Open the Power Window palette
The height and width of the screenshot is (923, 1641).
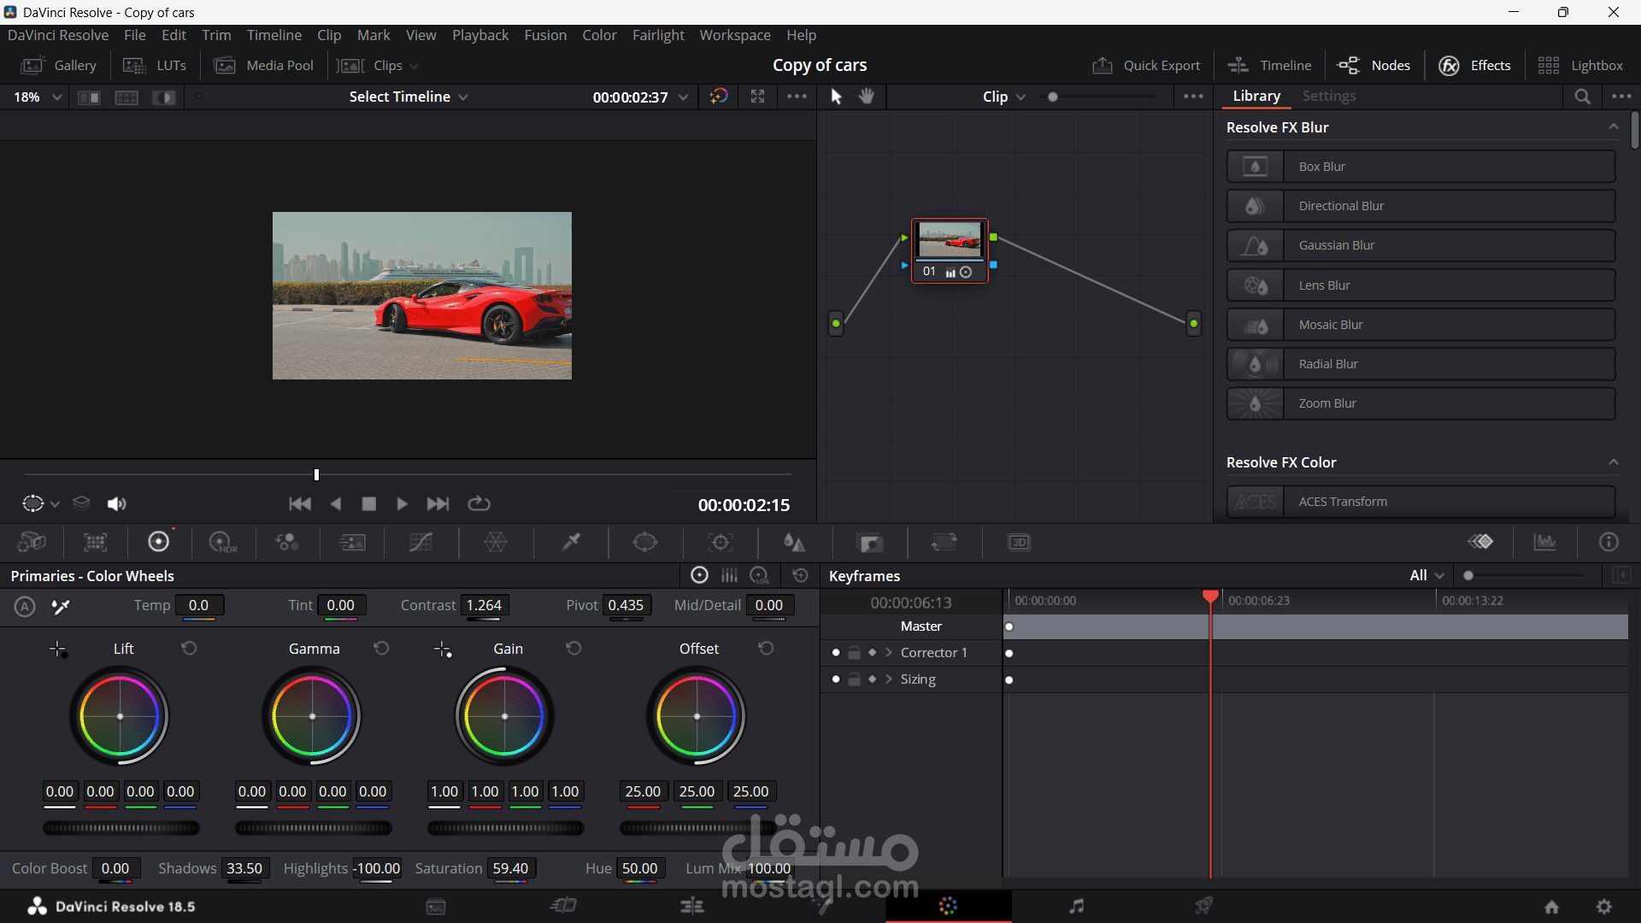point(645,542)
